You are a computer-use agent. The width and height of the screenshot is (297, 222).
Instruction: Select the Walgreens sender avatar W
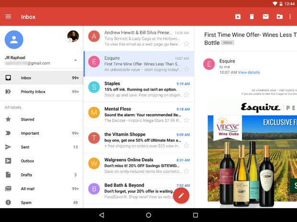click(x=94, y=163)
